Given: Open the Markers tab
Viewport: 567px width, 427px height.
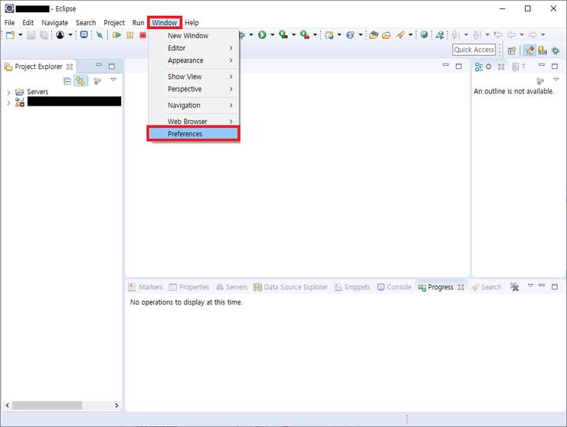Looking at the screenshot, I should [x=146, y=287].
